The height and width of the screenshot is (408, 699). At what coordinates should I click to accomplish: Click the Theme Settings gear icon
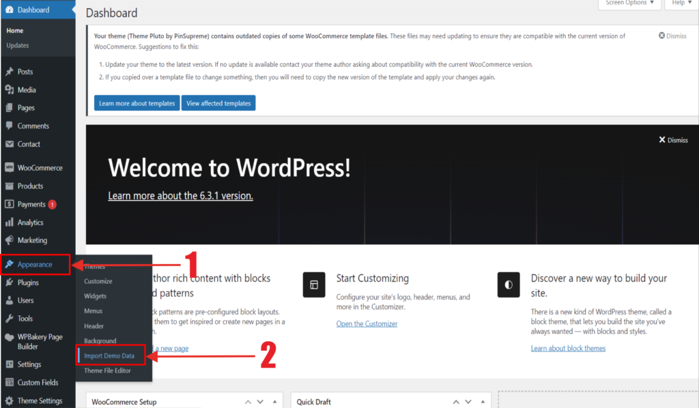tap(9, 401)
